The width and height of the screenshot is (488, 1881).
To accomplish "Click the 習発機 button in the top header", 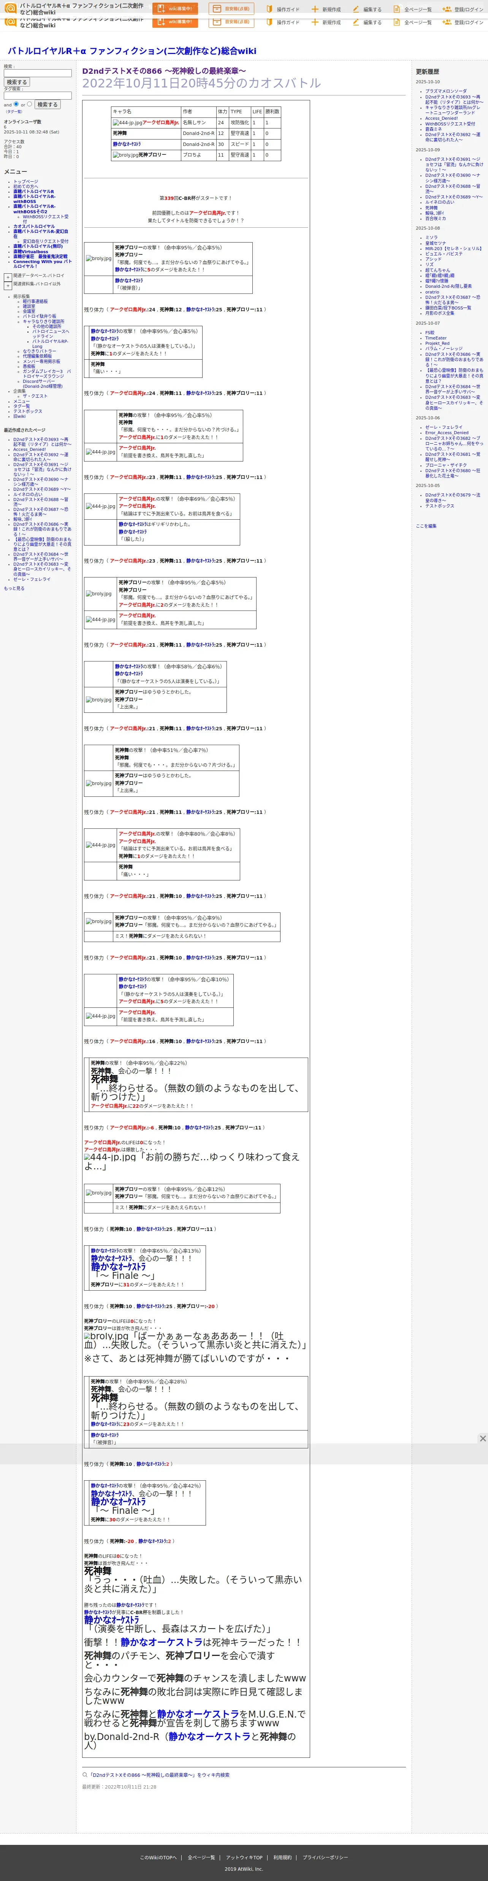I will tap(231, 9).
